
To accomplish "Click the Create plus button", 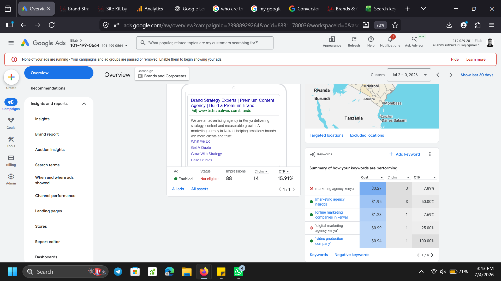I will pos(11,77).
